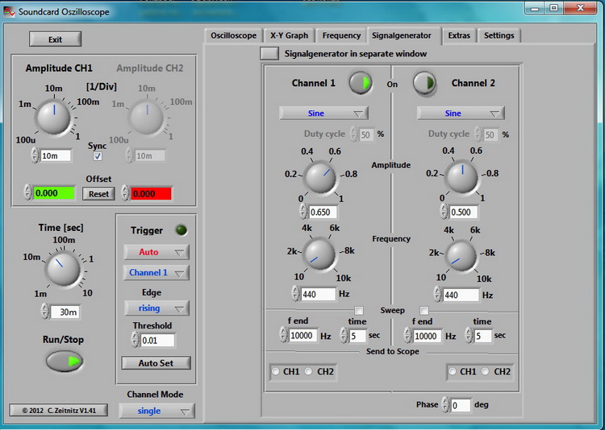Toggle the Sync checkbox
Screen dimensions: 605x430
click(98, 156)
